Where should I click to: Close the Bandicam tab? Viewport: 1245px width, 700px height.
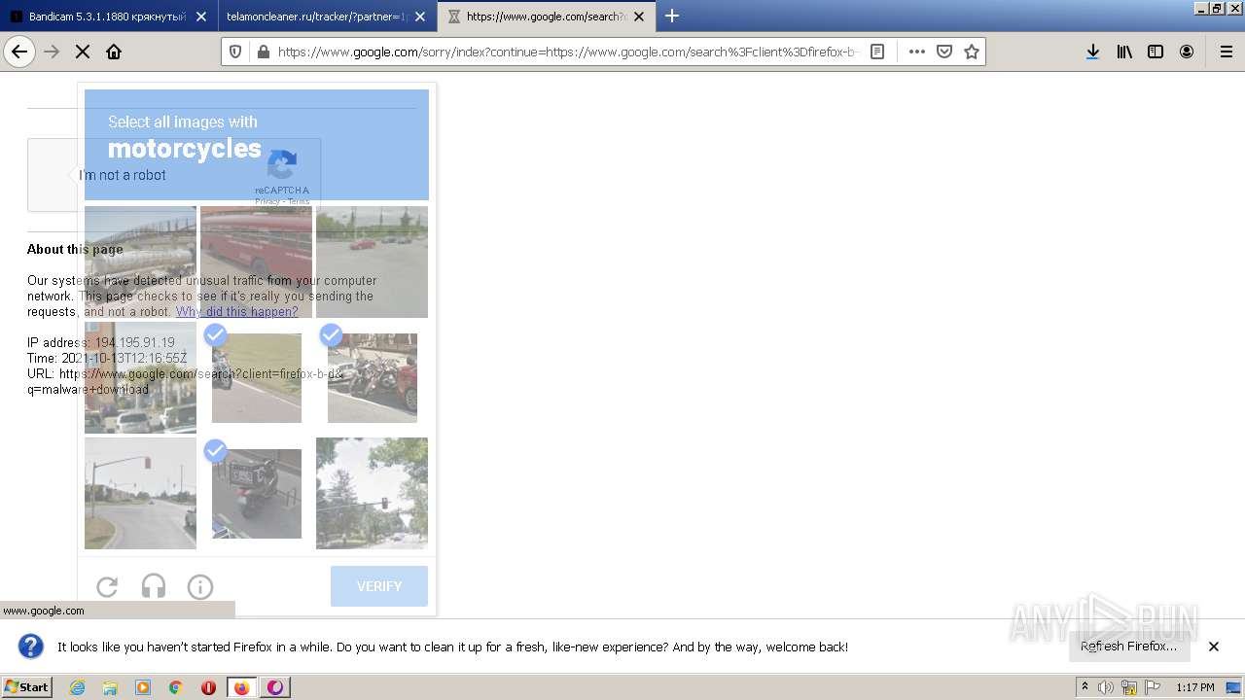pos(201,17)
